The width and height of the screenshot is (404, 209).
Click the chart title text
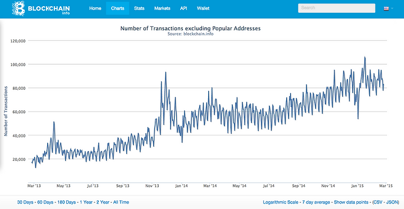pos(190,29)
